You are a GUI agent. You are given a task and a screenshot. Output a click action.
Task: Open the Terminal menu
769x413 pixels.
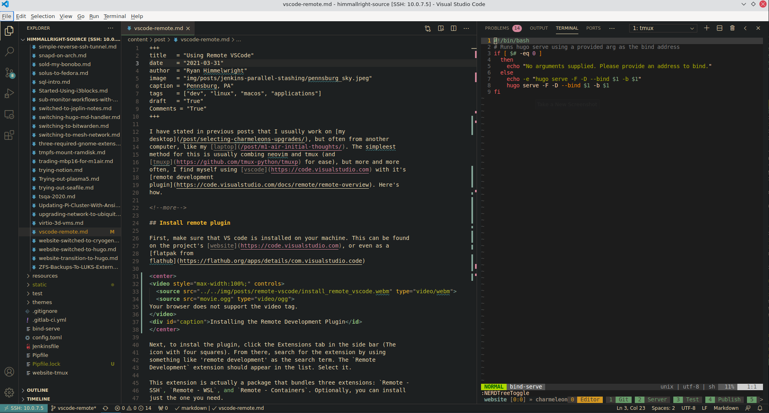[x=115, y=16]
